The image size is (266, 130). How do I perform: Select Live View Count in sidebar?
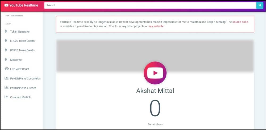coord(20,69)
